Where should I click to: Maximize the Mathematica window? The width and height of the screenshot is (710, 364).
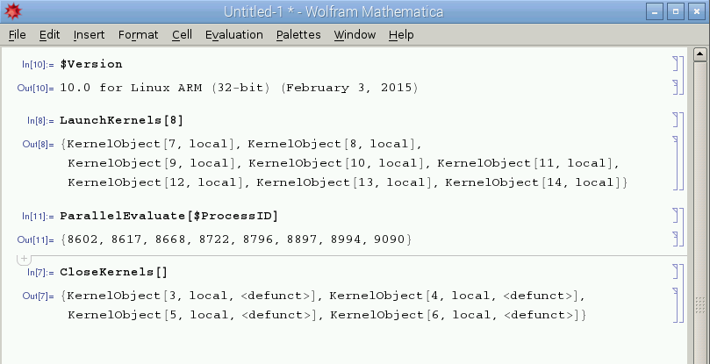click(x=676, y=11)
